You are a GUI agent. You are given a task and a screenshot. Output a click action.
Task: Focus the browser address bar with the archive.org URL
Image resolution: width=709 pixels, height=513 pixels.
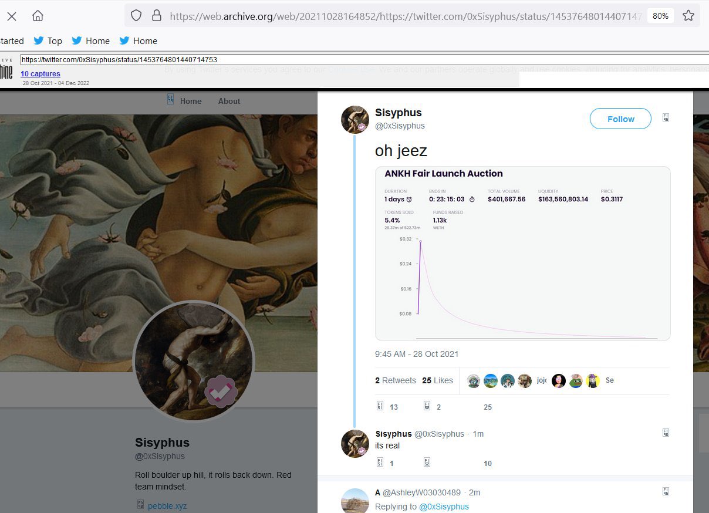click(405, 16)
